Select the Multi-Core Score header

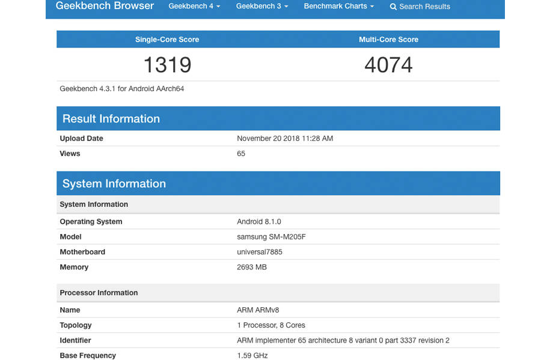[388, 39]
